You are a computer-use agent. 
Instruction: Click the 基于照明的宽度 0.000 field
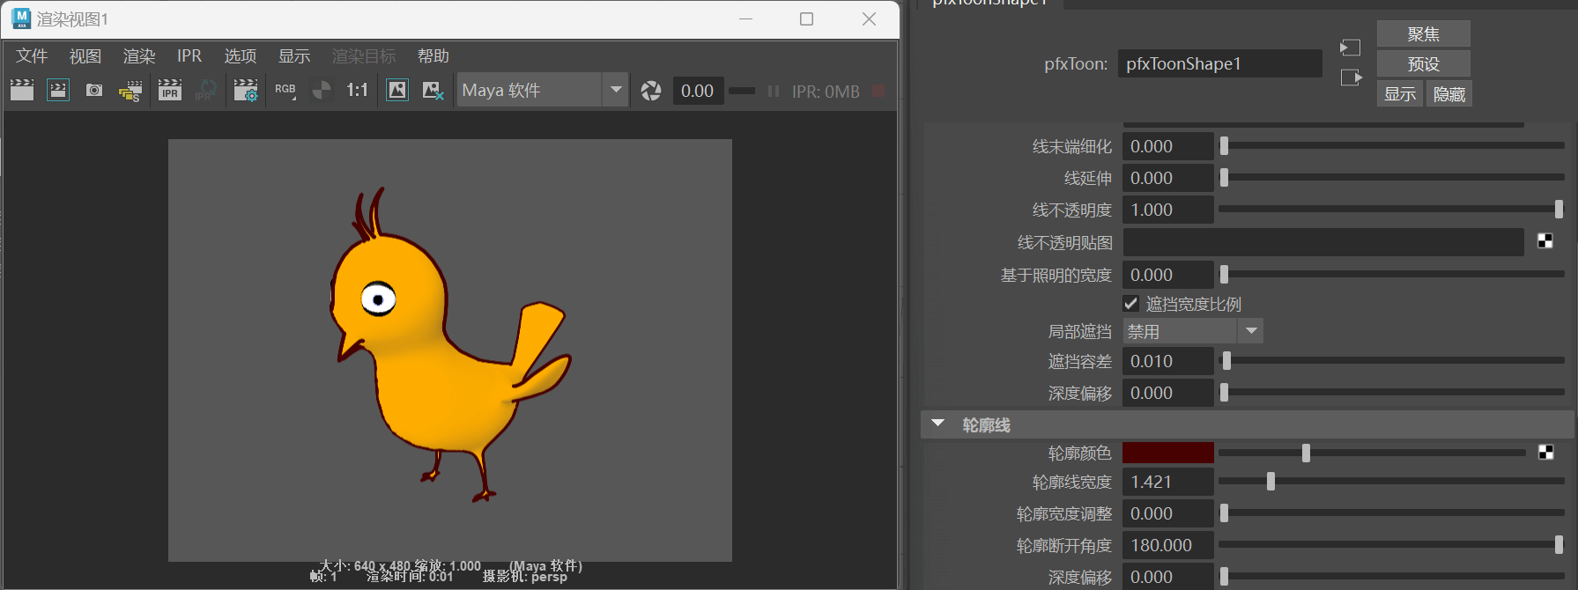point(1168,275)
